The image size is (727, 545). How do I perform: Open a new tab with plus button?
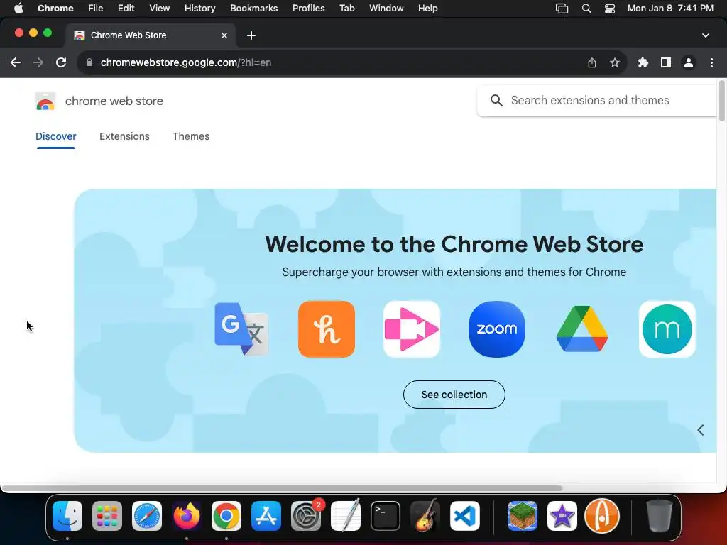click(251, 35)
